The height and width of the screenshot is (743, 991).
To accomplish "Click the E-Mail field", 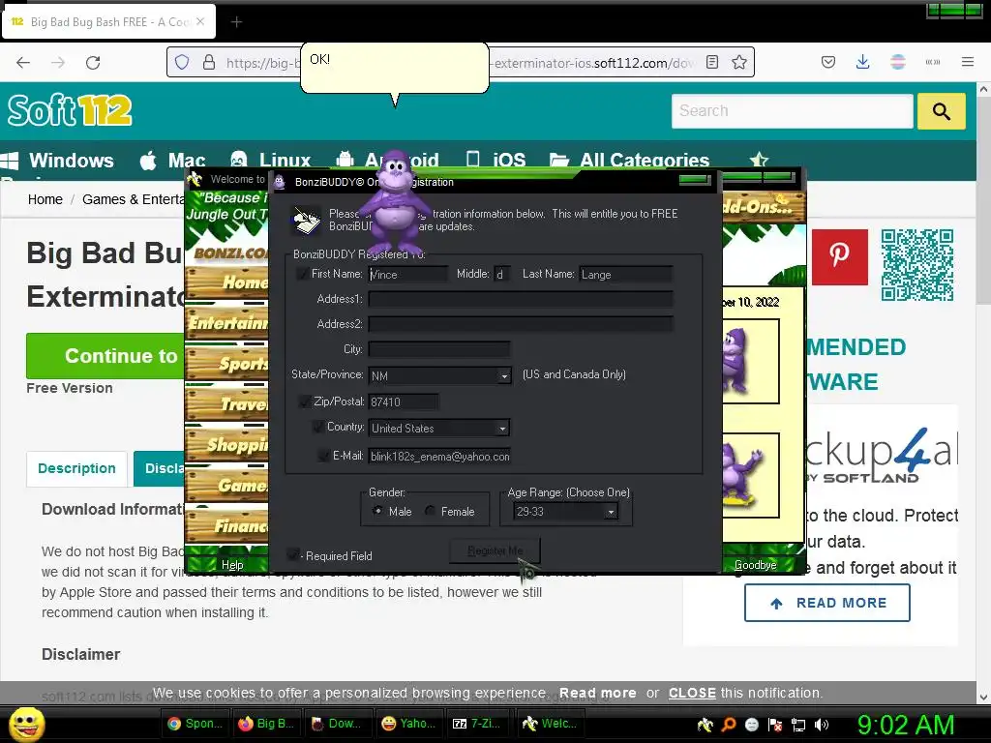I will pos(439,457).
